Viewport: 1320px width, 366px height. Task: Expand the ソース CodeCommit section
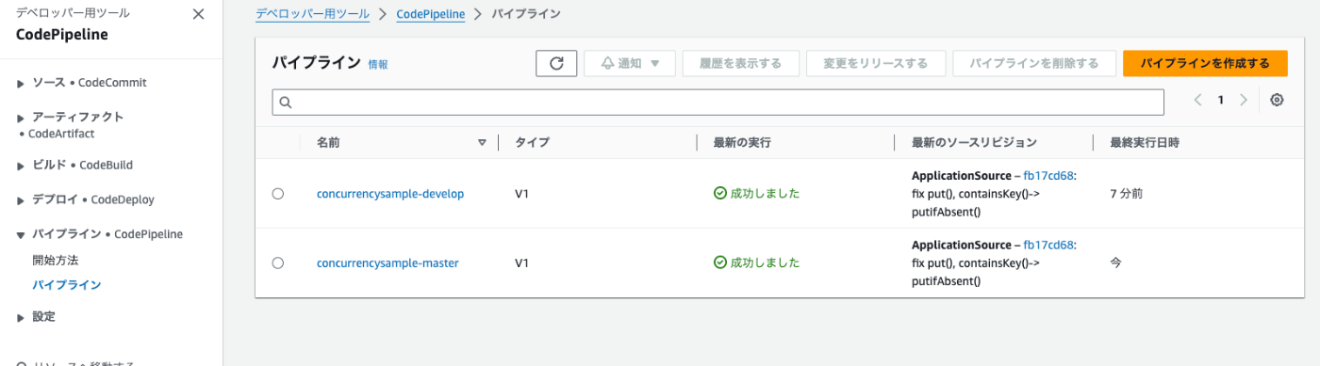pos(82,83)
